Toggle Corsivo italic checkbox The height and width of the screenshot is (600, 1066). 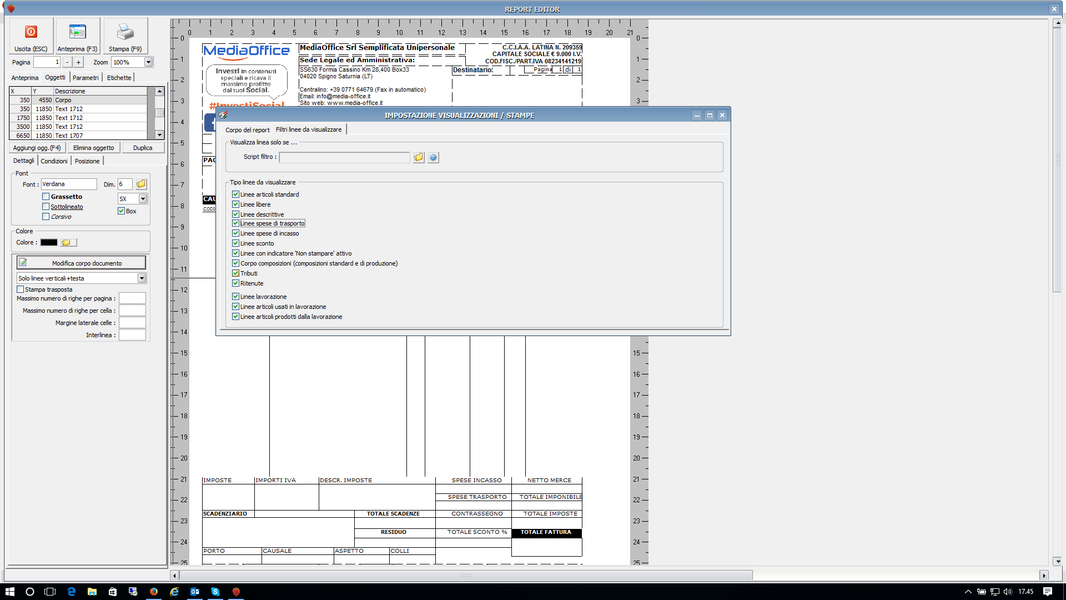tap(46, 217)
